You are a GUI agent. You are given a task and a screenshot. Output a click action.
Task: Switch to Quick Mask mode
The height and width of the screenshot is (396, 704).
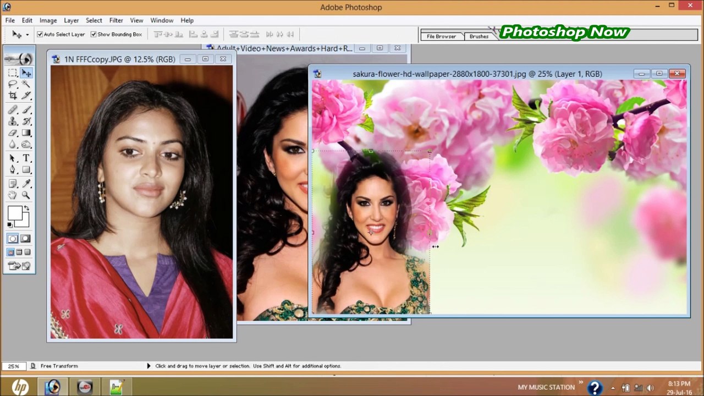click(x=26, y=239)
